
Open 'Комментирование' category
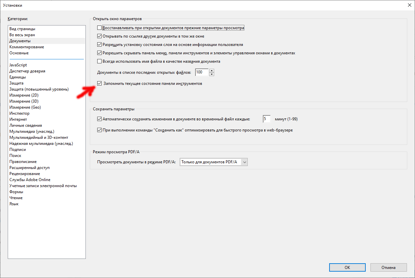47,47
